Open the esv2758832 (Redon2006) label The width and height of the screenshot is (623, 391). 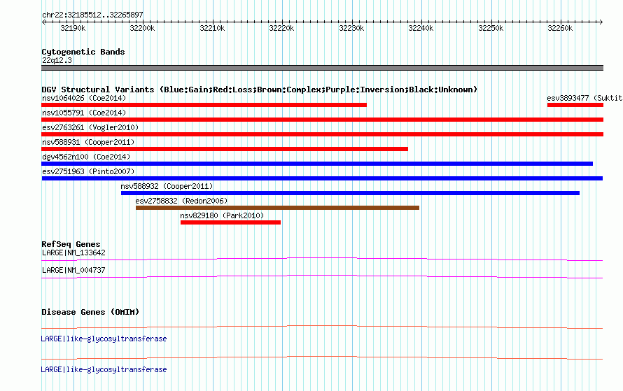click(x=181, y=201)
